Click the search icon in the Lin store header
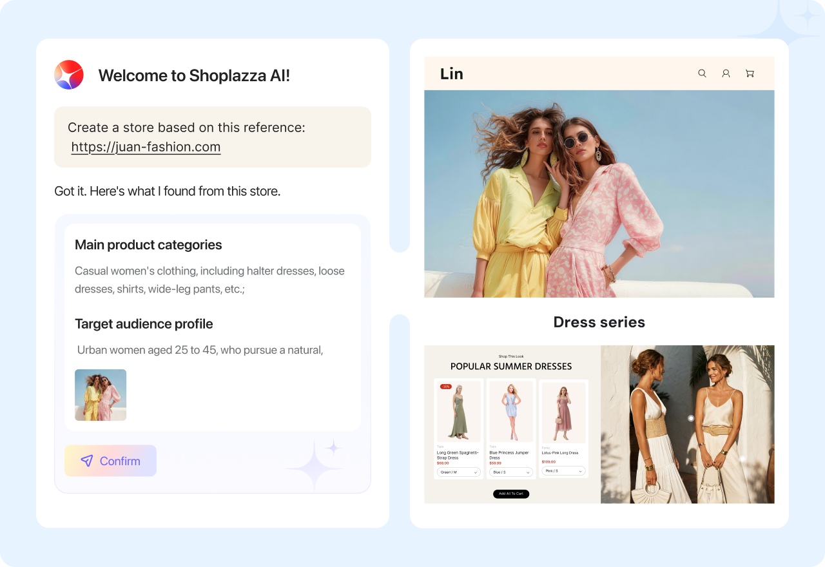The image size is (825, 567). pos(703,73)
